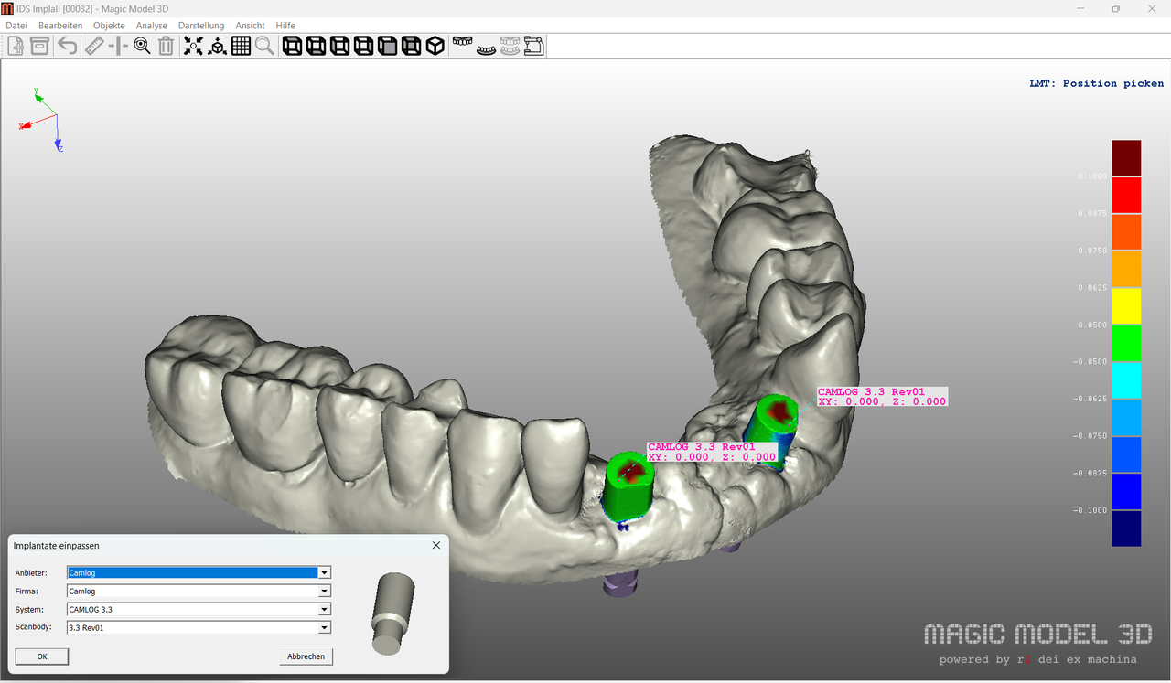The width and height of the screenshot is (1171, 683).
Task: Open the Firma dropdown
Action: pos(324,592)
